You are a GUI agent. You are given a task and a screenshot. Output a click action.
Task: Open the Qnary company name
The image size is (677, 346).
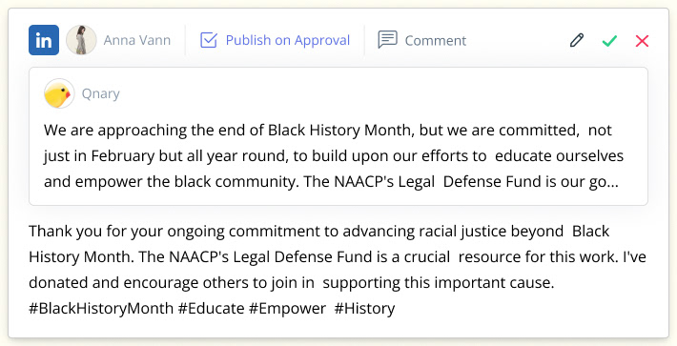[101, 93]
